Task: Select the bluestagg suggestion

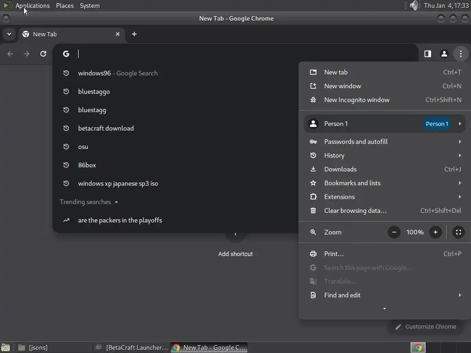Action: (176, 110)
